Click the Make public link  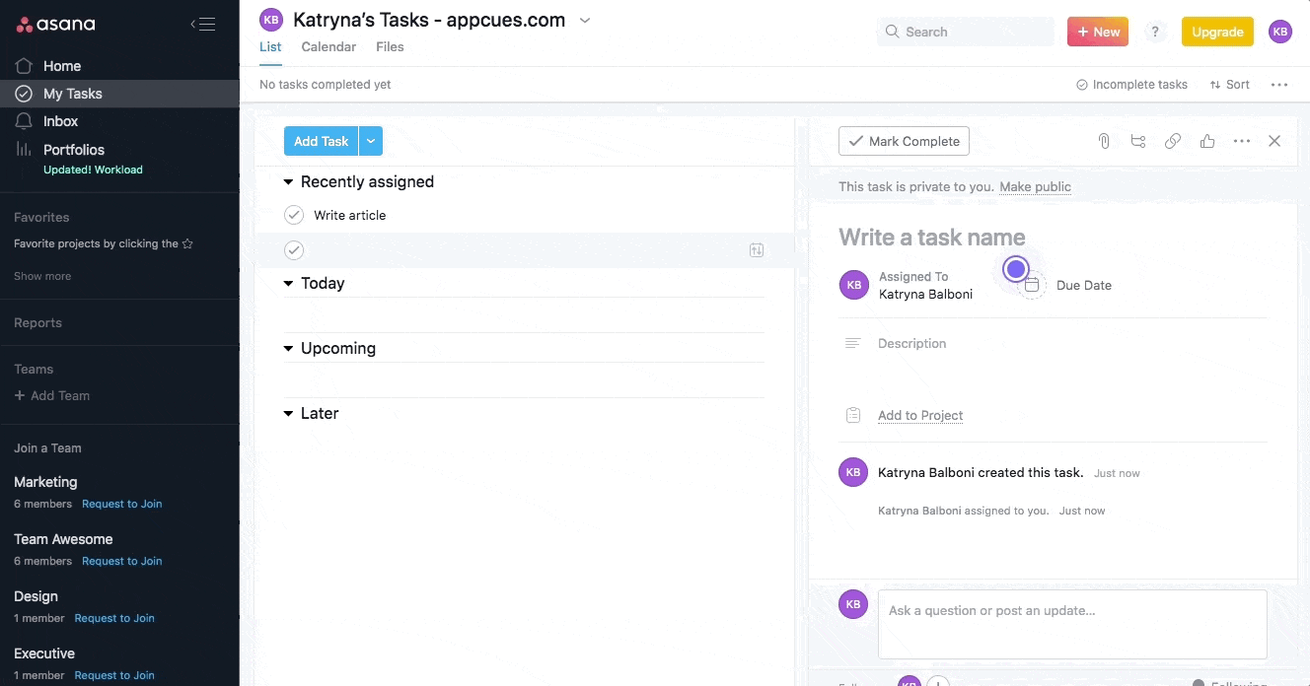click(1035, 186)
